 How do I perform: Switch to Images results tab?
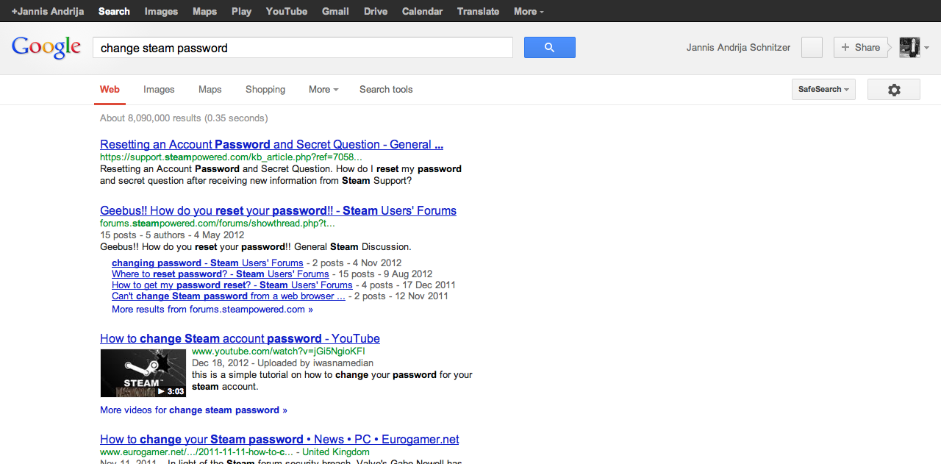[x=159, y=90]
